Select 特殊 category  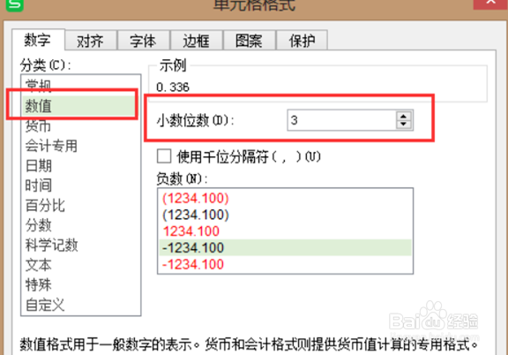click(80, 285)
